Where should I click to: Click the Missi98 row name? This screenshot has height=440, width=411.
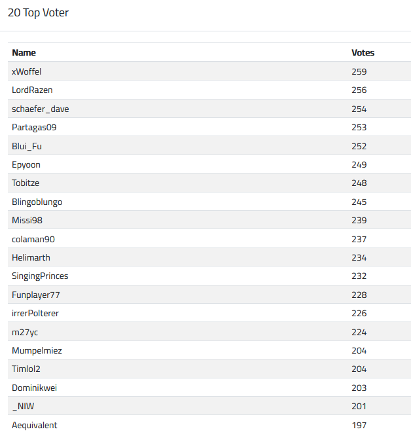(x=27, y=220)
